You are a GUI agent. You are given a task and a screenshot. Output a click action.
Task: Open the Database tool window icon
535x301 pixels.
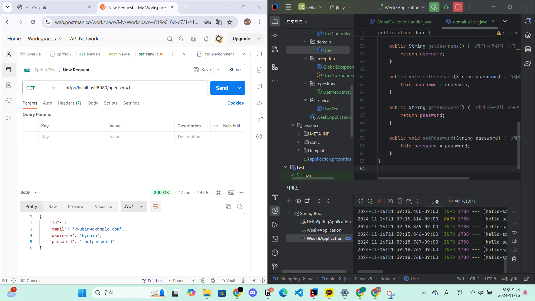pos(528,49)
